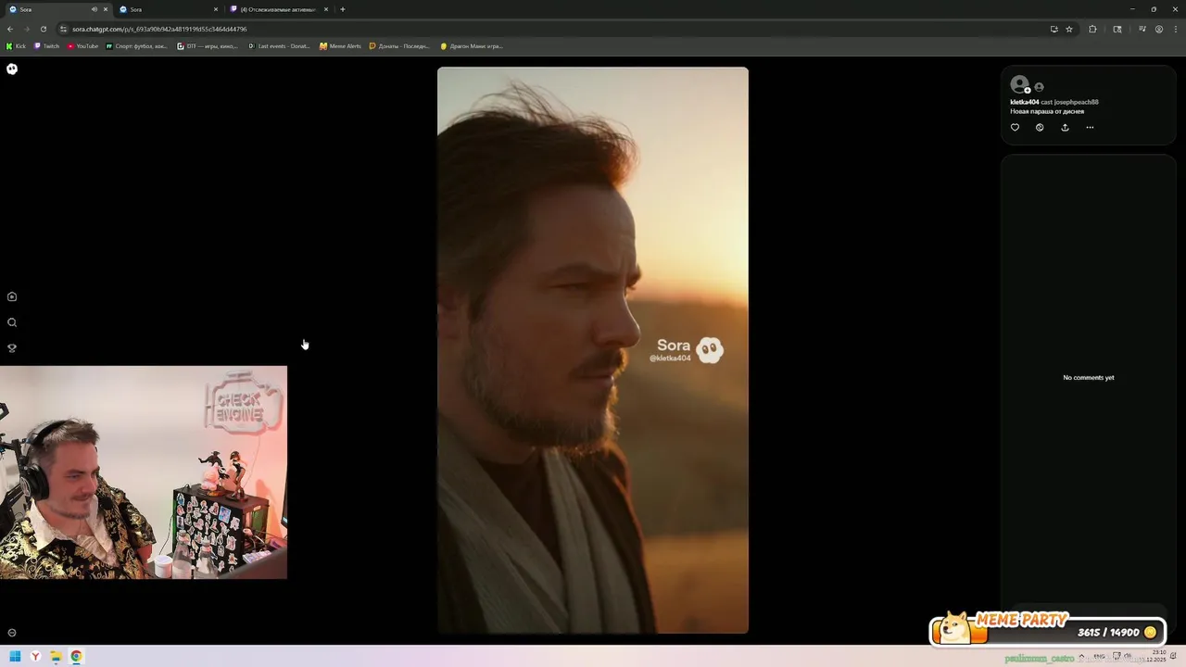Open the browser extensions puzzle icon
This screenshot has height=667, width=1186.
(x=1092, y=29)
